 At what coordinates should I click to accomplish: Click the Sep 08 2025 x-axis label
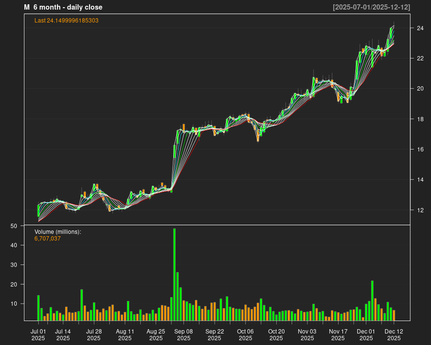pyautogui.click(x=184, y=334)
